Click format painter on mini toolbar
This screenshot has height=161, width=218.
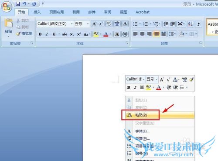[x=191, y=80]
